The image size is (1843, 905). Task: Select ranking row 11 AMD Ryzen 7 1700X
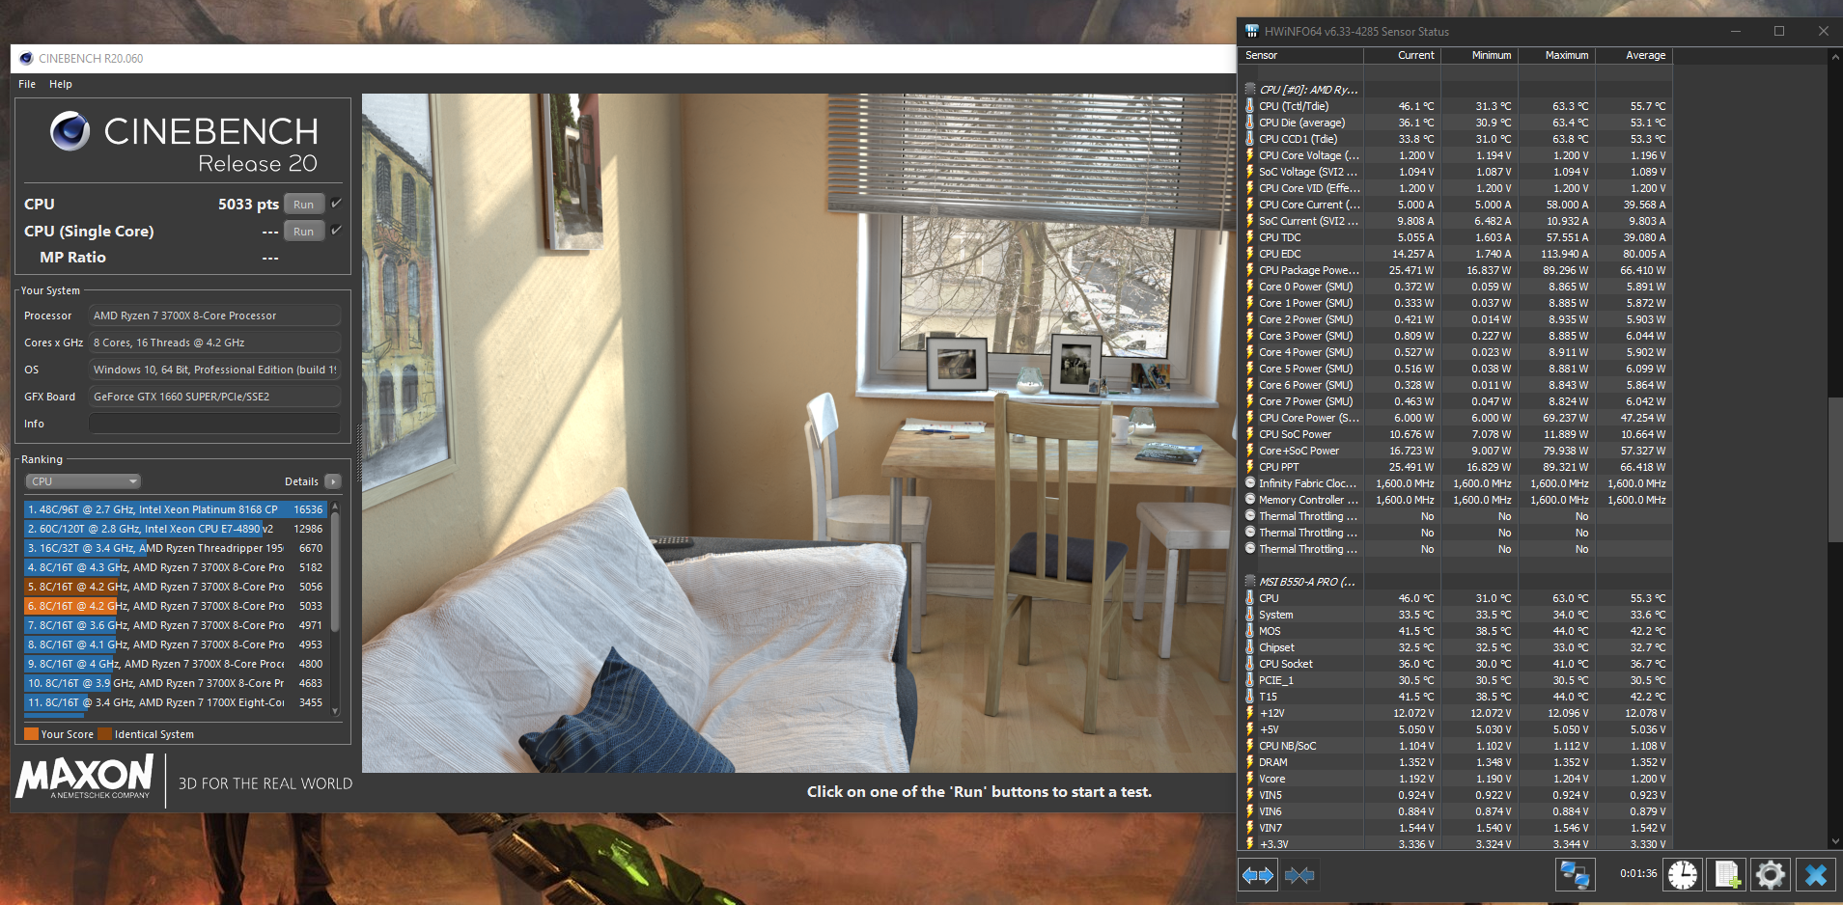click(x=175, y=702)
